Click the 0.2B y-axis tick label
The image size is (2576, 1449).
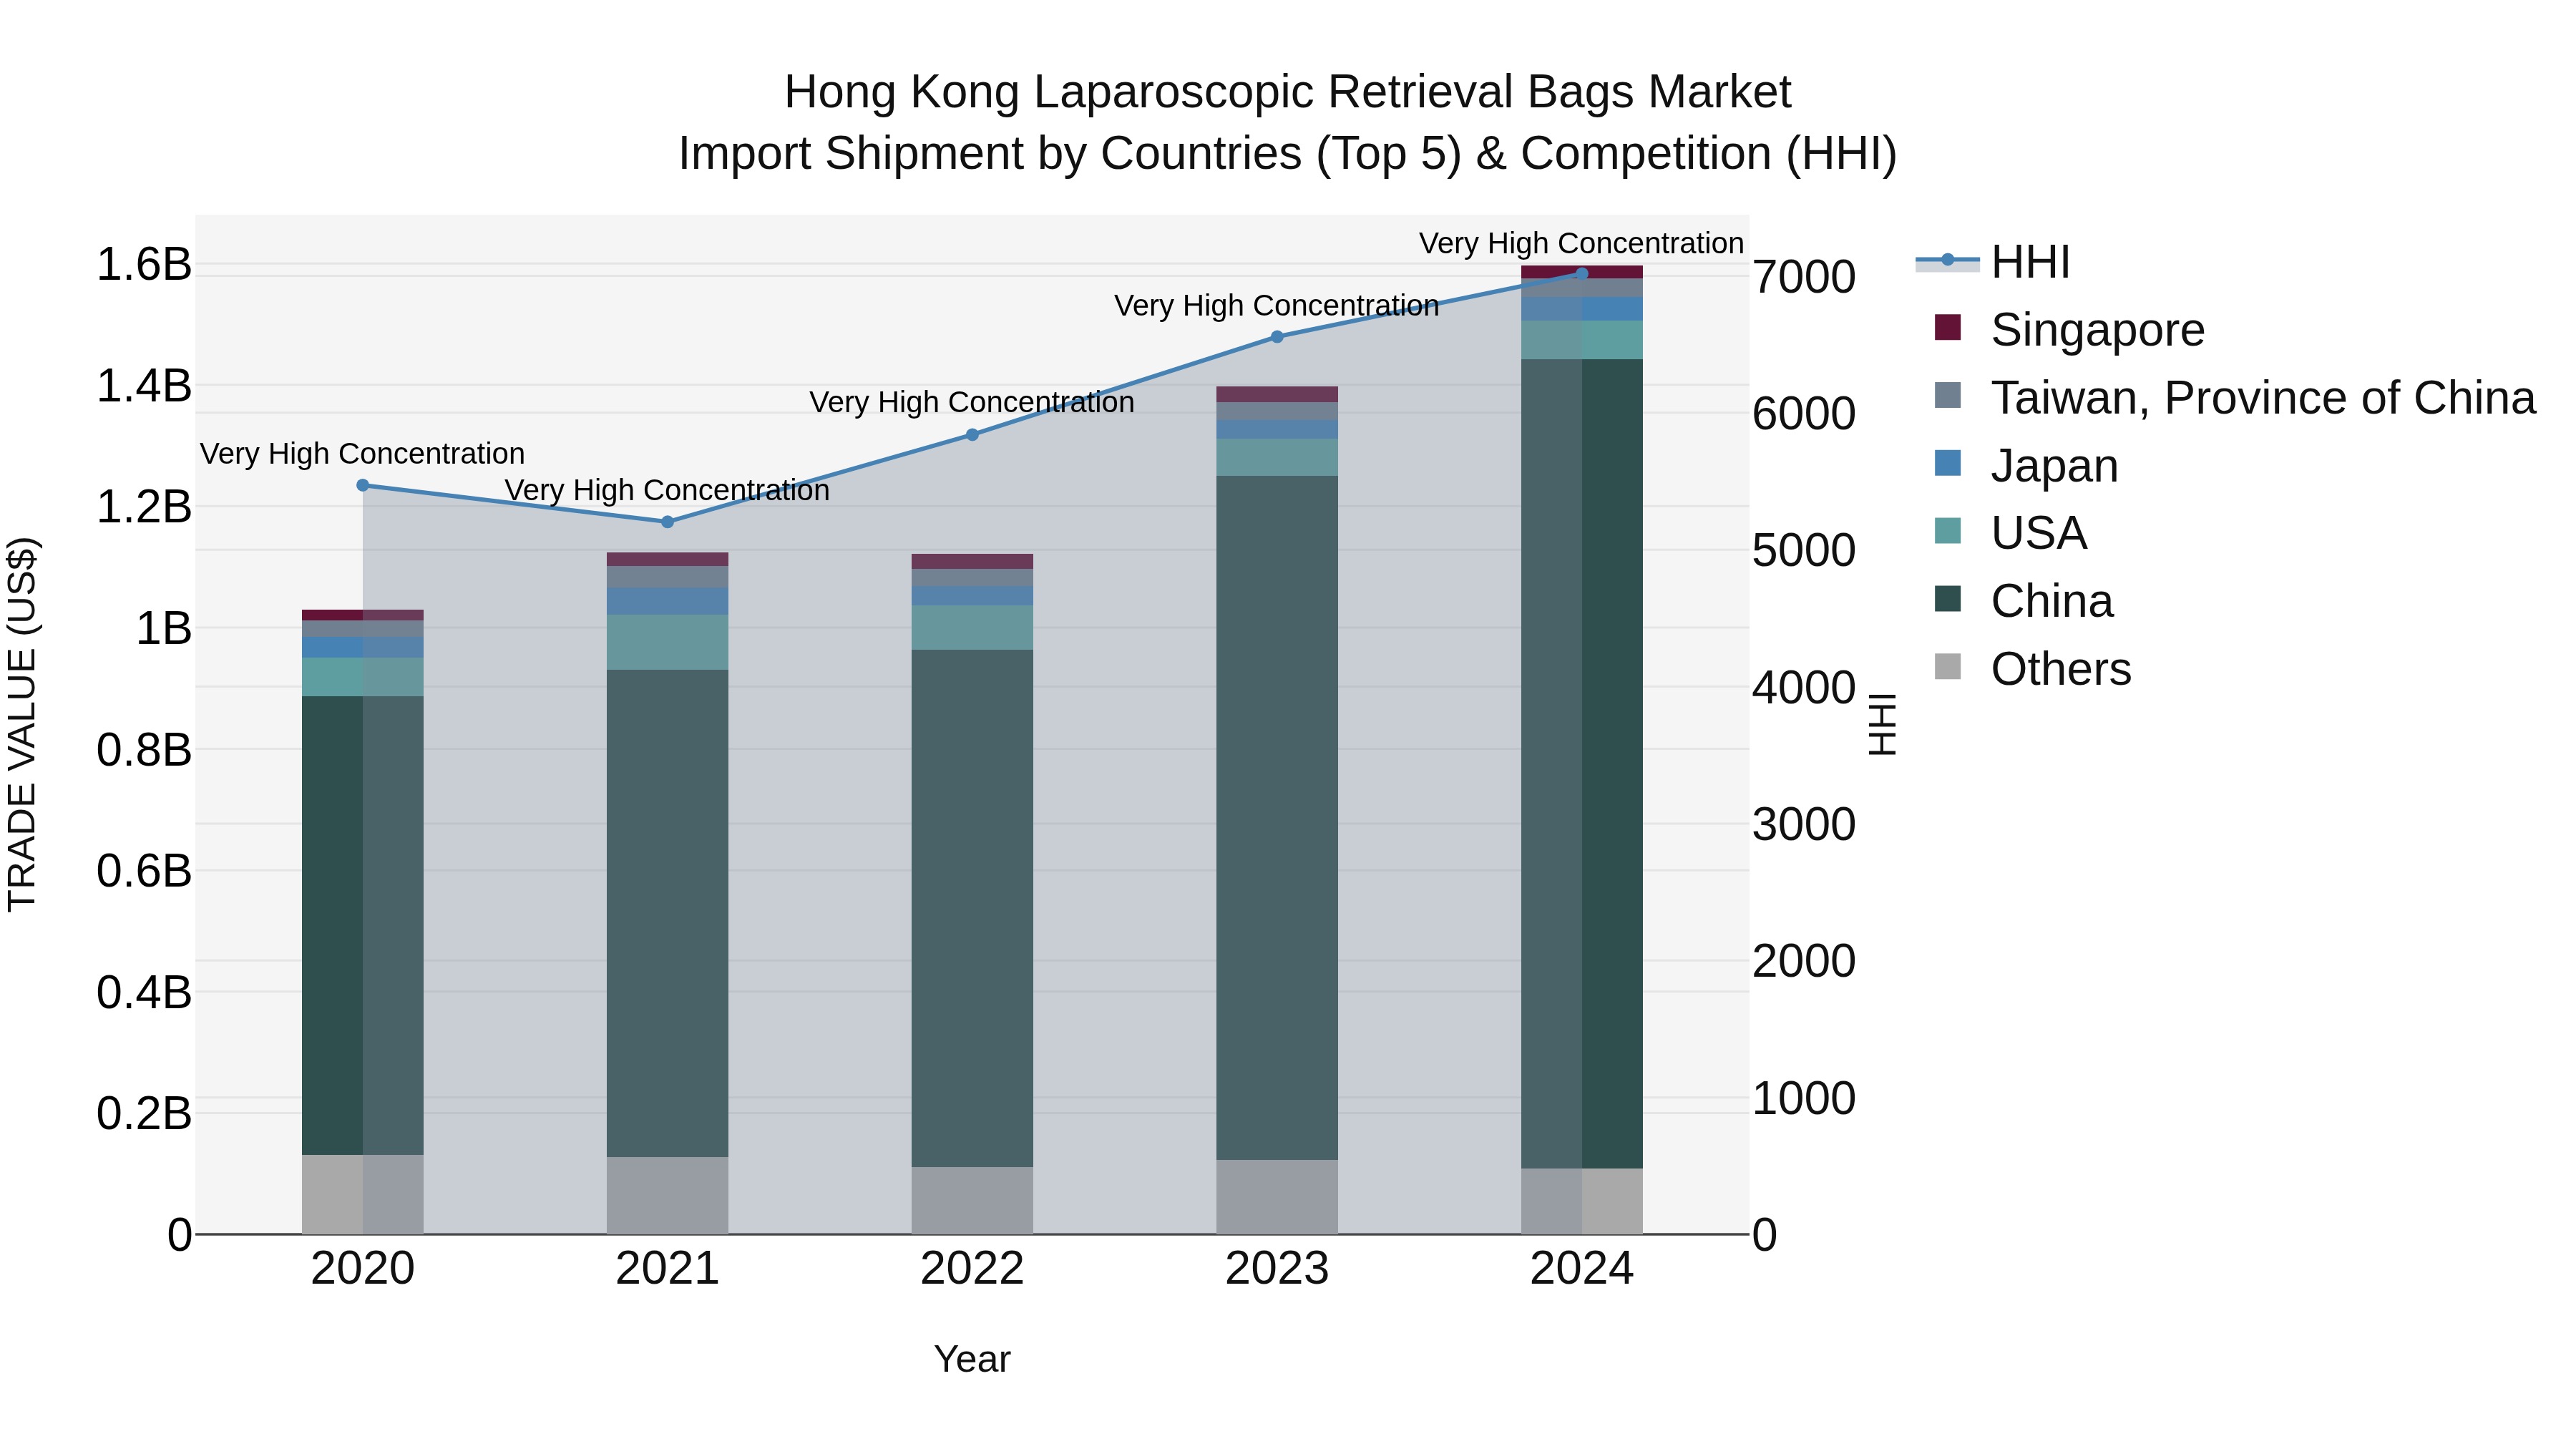(144, 1114)
